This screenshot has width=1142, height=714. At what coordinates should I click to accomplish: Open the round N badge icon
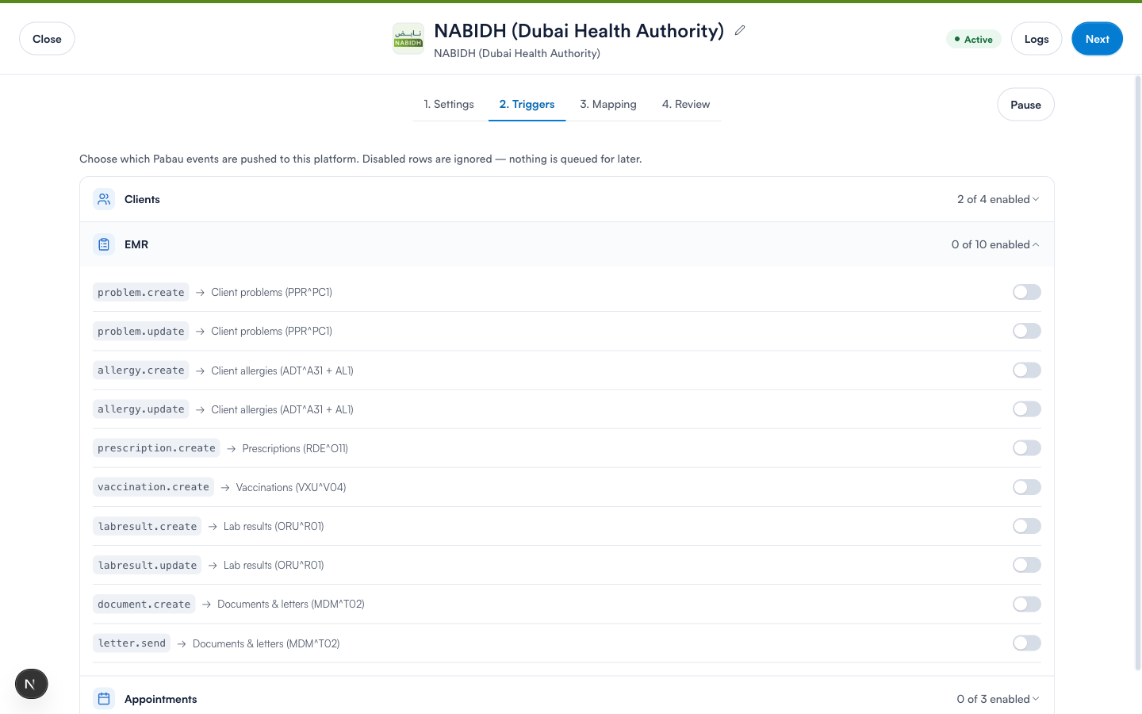(x=32, y=684)
